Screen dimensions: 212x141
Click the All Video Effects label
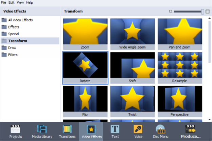click(x=20, y=20)
